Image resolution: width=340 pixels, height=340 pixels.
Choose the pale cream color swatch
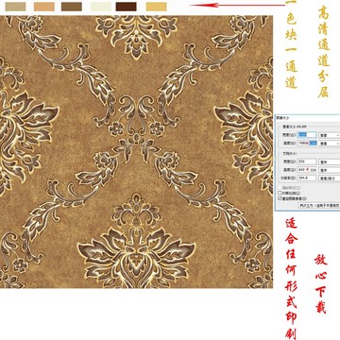point(101,7)
